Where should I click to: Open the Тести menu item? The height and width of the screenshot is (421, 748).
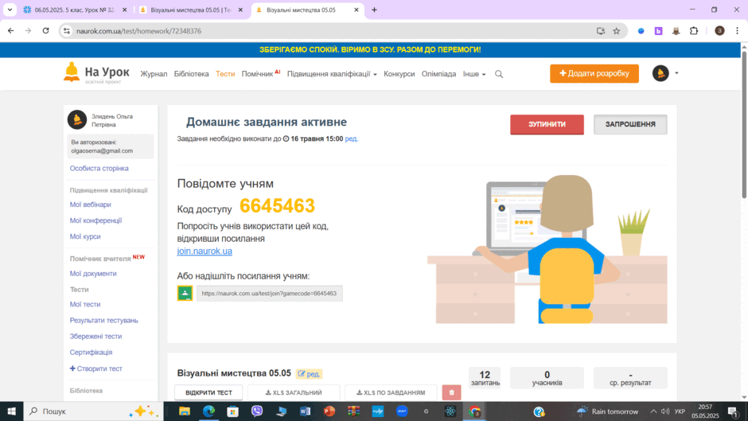[x=225, y=74]
